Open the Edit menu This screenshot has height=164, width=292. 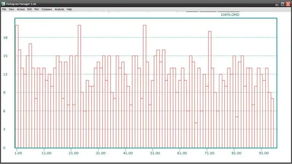point(30,9)
